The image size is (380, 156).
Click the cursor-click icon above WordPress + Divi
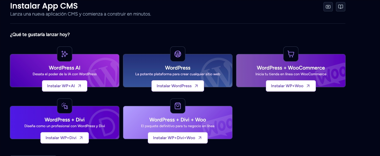pyautogui.click(x=65, y=106)
